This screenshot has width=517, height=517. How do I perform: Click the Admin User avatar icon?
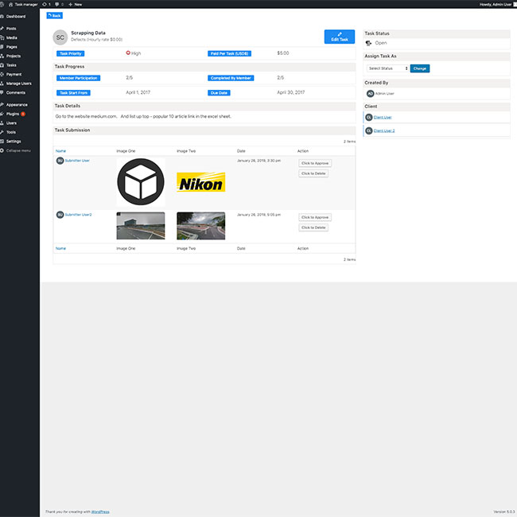370,93
